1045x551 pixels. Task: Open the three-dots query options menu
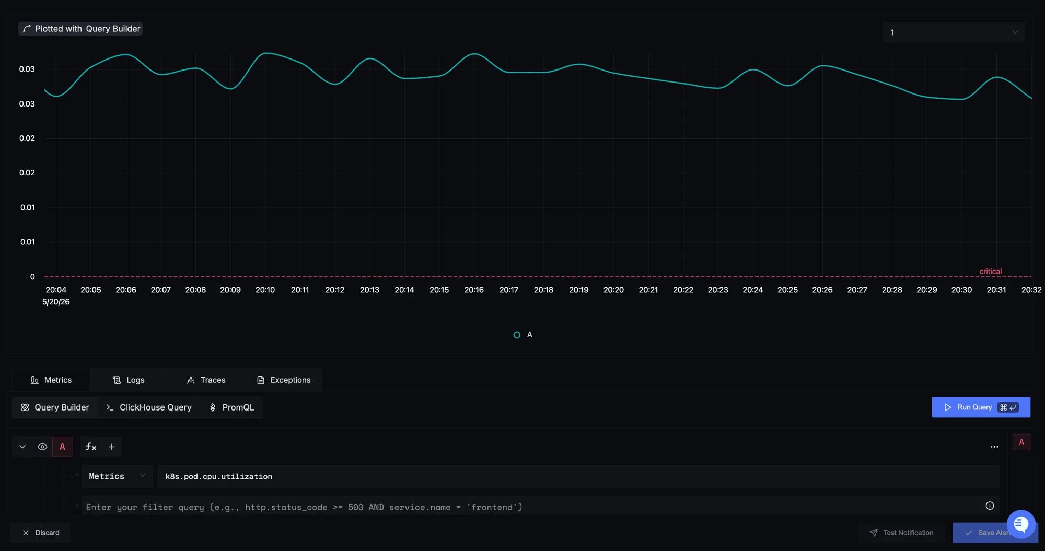(994, 447)
